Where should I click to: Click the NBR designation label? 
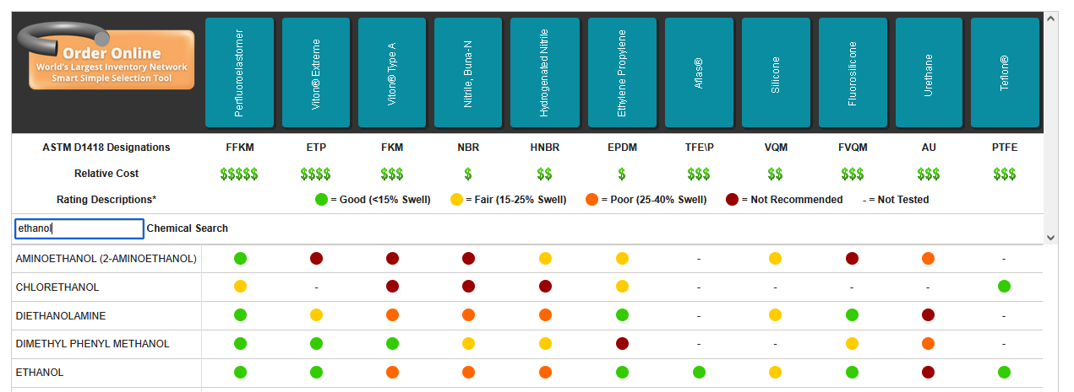469,148
